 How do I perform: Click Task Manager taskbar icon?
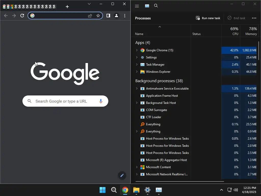(159, 190)
